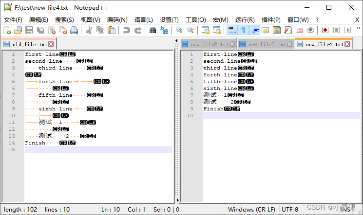Open the 宏(M) menu

coord(220,20)
